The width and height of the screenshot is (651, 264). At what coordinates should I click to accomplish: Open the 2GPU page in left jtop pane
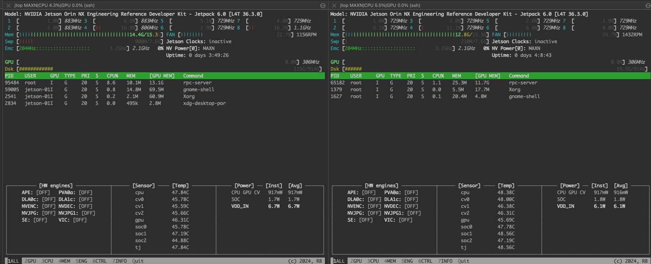[30, 261]
